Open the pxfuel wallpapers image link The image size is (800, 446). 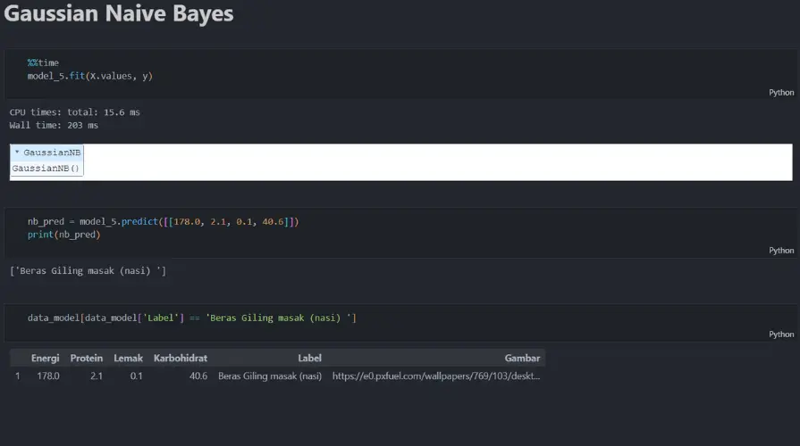pos(435,376)
